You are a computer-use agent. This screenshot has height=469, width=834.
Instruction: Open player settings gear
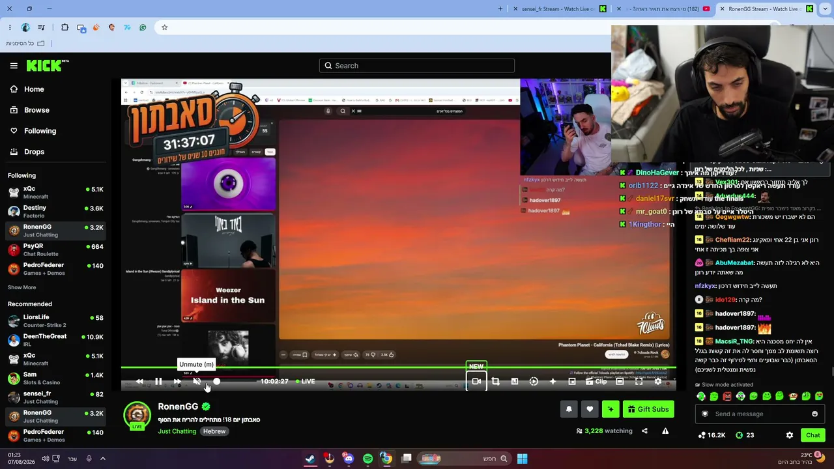tap(658, 382)
